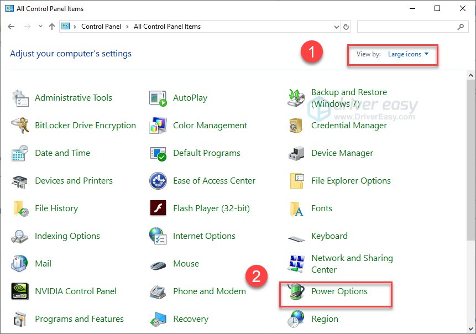The image size is (476, 334).
Task: Click the BitLocker Drive Encryption link
Action: click(85, 126)
